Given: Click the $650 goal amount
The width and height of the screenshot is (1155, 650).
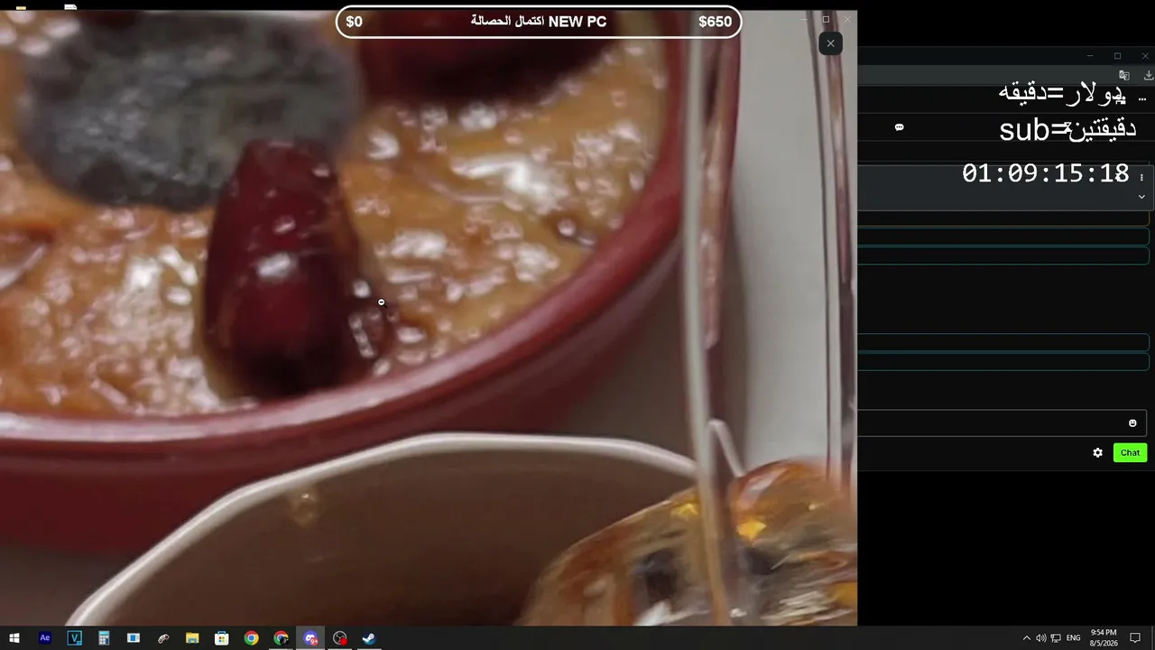Looking at the screenshot, I should (x=715, y=22).
